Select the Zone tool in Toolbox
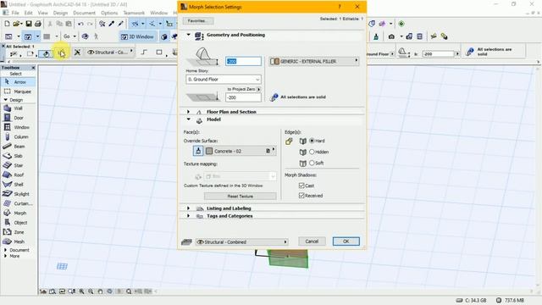 pyautogui.click(x=19, y=232)
